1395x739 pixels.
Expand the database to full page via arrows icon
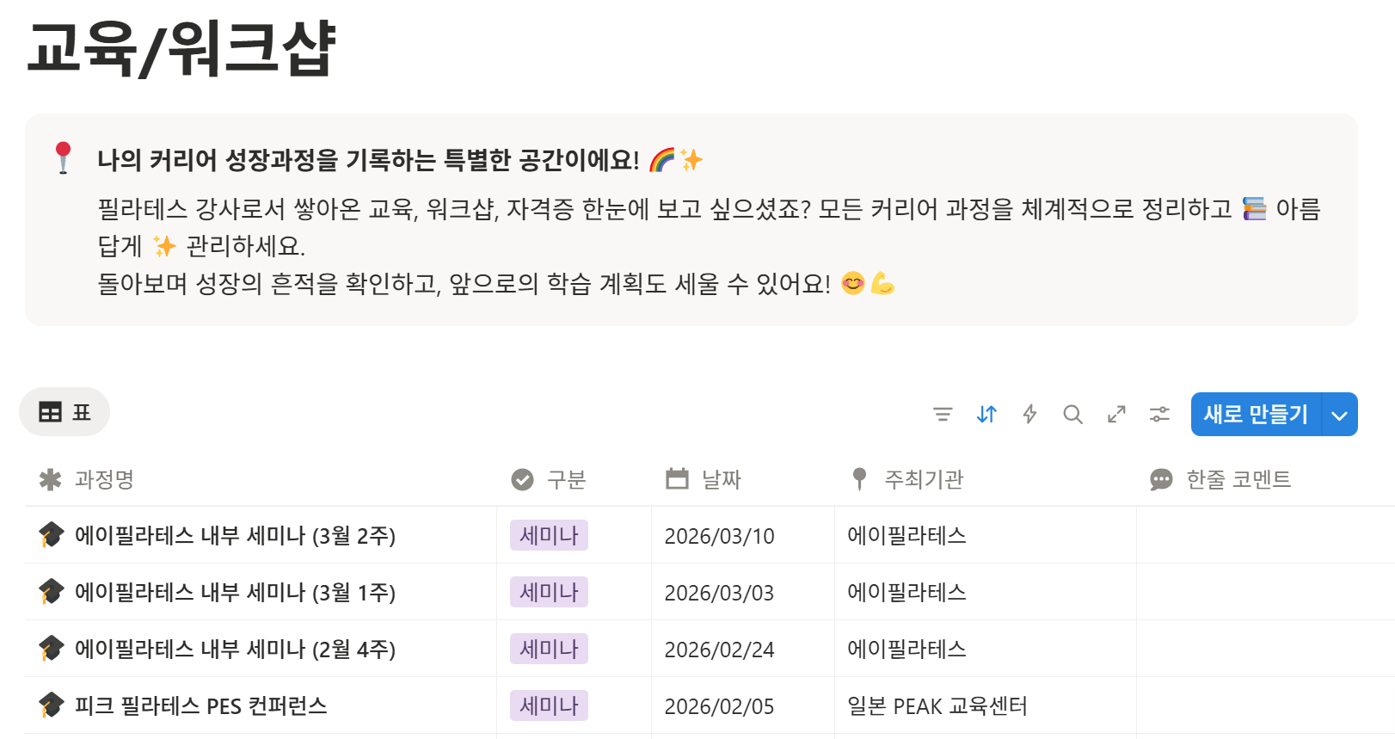1115,414
